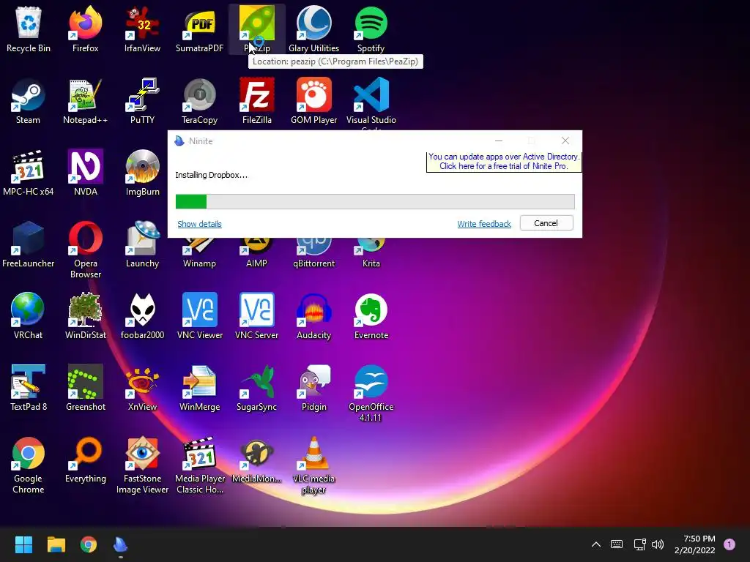
Task: Click the Opera Browser desktop shortcut
Action: coord(86,250)
